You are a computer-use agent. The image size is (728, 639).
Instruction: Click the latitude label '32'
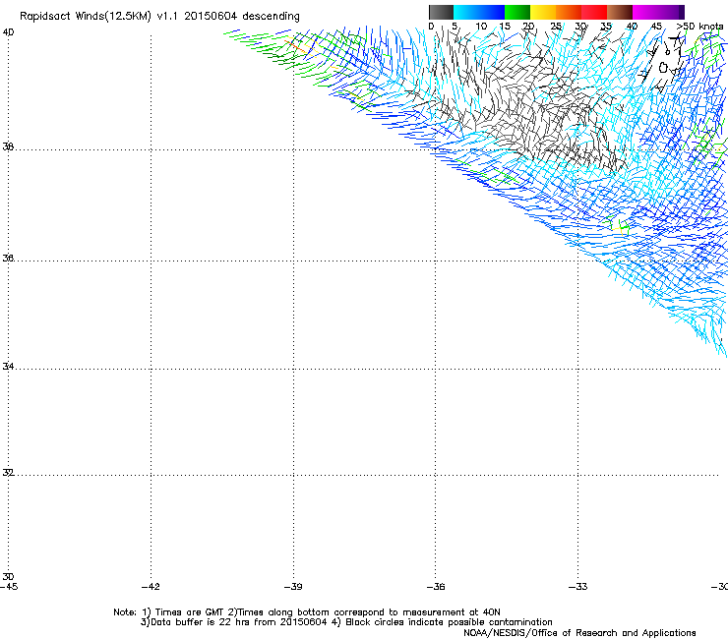pos(8,473)
